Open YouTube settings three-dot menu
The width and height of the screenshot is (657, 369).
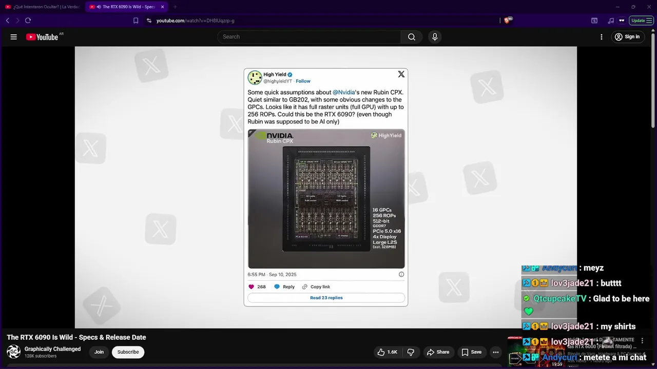pos(602,37)
